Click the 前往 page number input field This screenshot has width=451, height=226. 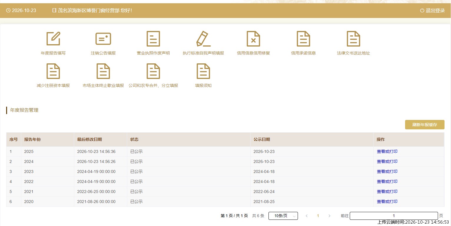pos(394,216)
